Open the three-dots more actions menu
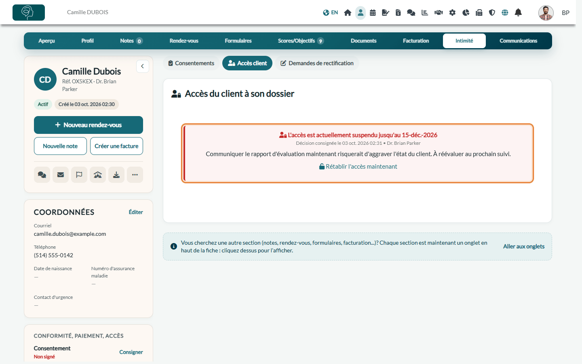This screenshot has width=582, height=364. 135,175
